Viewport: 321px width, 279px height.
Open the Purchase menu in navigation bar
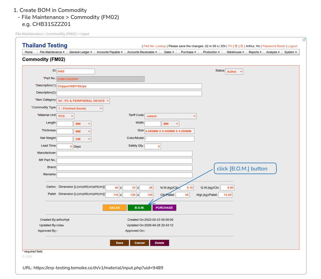click(188, 52)
